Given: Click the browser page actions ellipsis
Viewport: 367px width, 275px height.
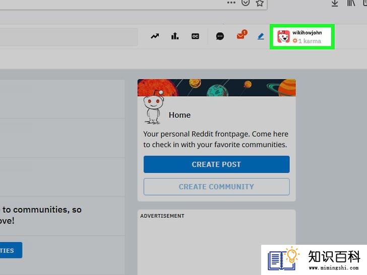Looking at the screenshot, I should (231, 3).
